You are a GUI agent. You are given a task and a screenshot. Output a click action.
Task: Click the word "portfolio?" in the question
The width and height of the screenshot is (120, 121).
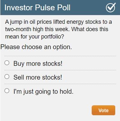53,37
